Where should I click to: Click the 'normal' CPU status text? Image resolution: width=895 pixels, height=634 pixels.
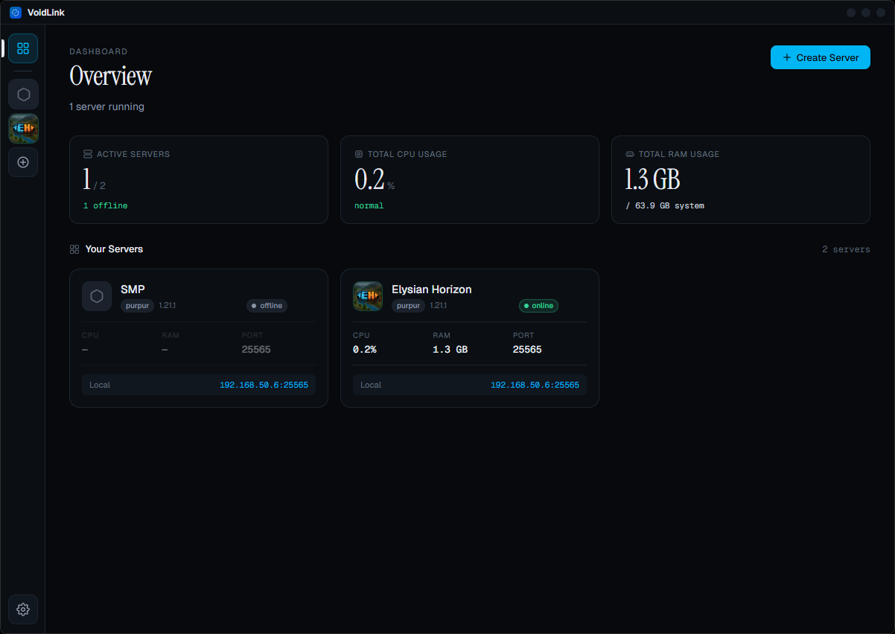pyautogui.click(x=369, y=205)
